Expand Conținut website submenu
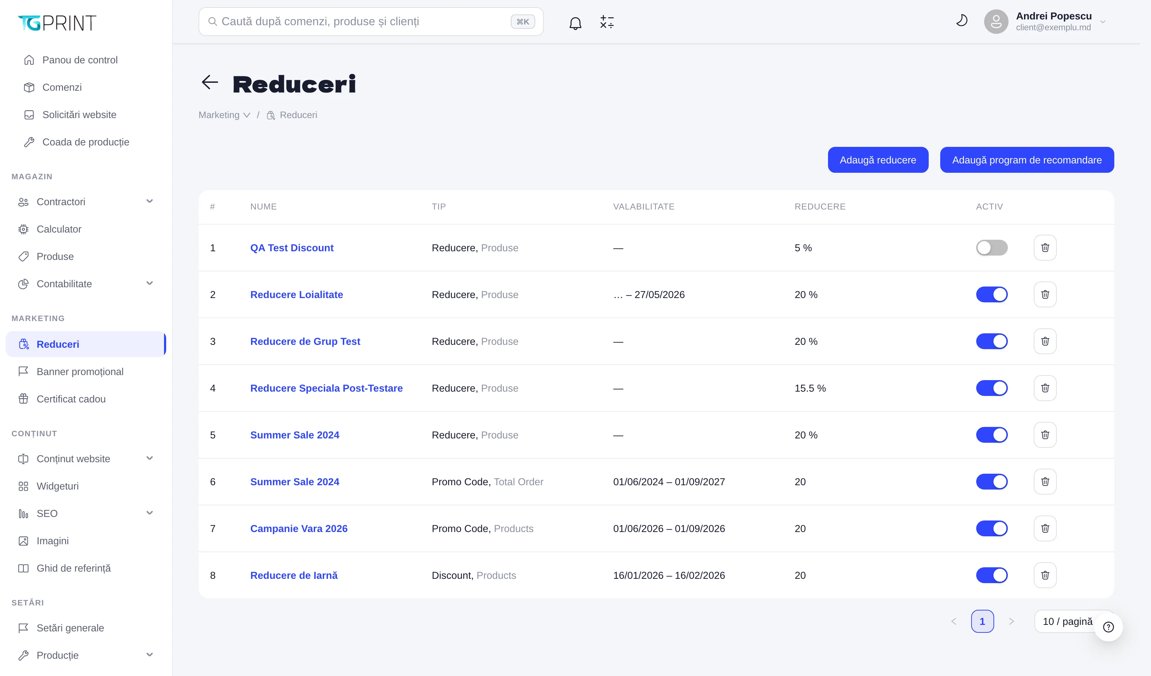Screen dimensions: 1151x676 click(x=86, y=459)
